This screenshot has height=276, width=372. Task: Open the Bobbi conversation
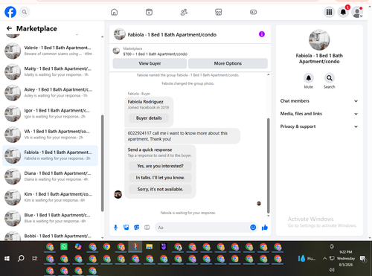pos(50,235)
